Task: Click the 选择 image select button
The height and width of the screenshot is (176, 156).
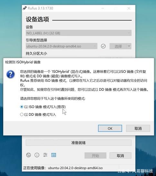Action: 118,46
